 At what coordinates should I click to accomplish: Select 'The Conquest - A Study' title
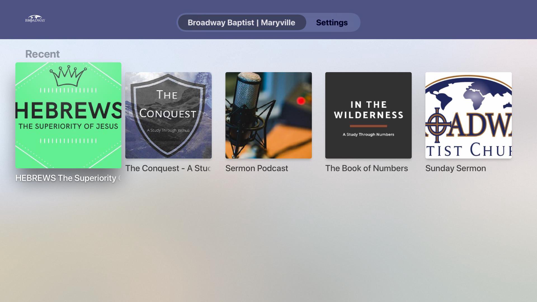tap(168, 168)
